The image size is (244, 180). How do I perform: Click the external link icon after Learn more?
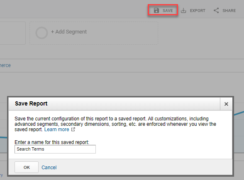(x=73, y=129)
